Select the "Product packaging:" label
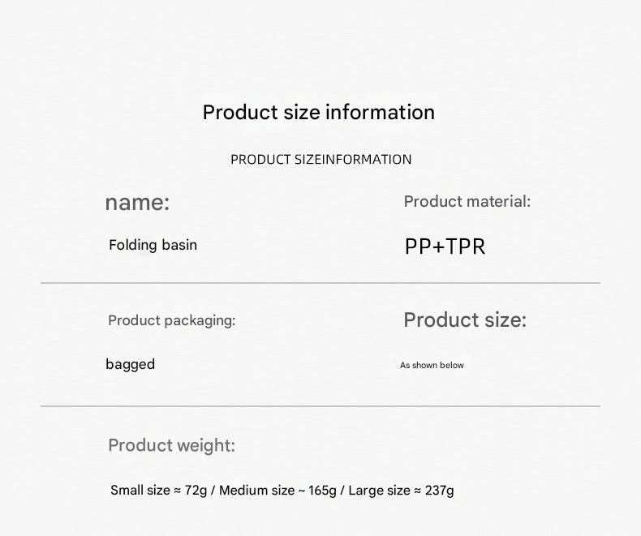The width and height of the screenshot is (641, 536). point(171,320)
